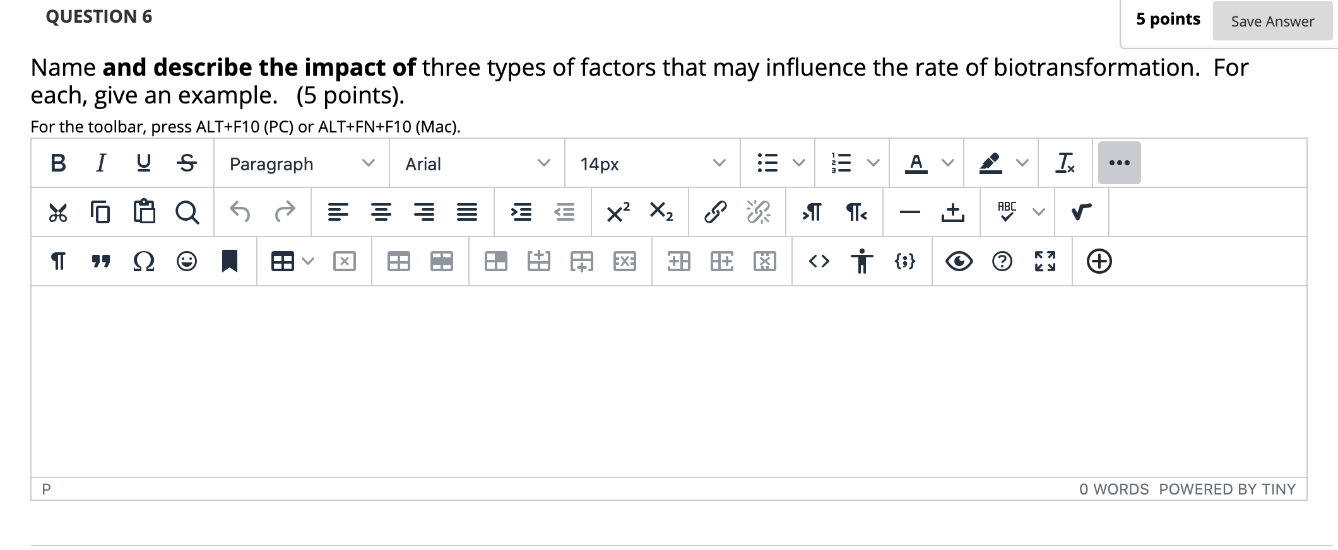The image size is (1338, 550).
Task: Paste from clipboard
Action: point(144,212)
